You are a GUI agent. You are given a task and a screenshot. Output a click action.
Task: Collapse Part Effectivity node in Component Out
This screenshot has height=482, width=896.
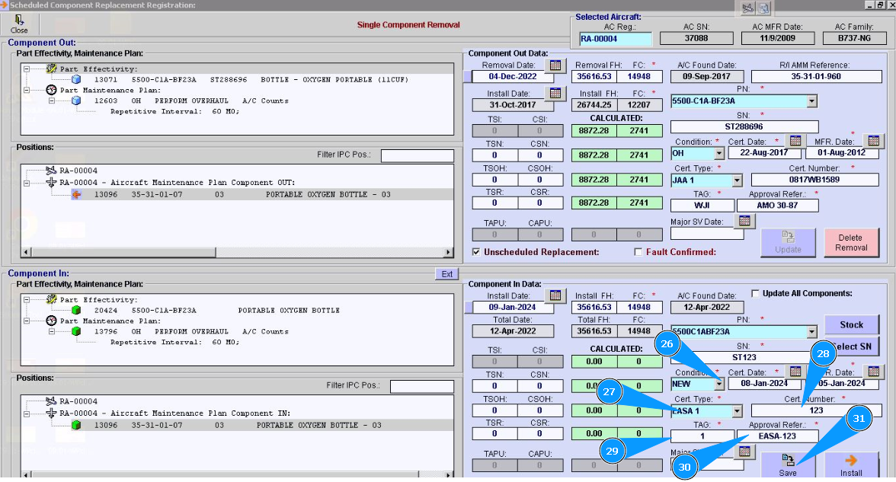click(27, 69)
